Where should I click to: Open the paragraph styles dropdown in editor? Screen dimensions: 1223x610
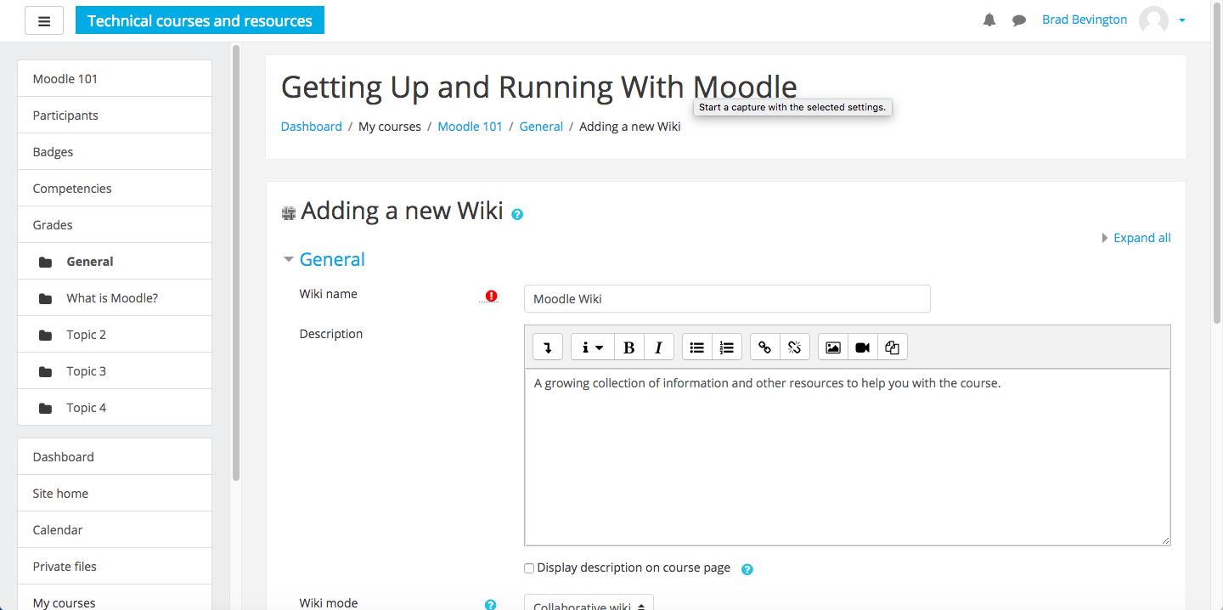[593, 347]
